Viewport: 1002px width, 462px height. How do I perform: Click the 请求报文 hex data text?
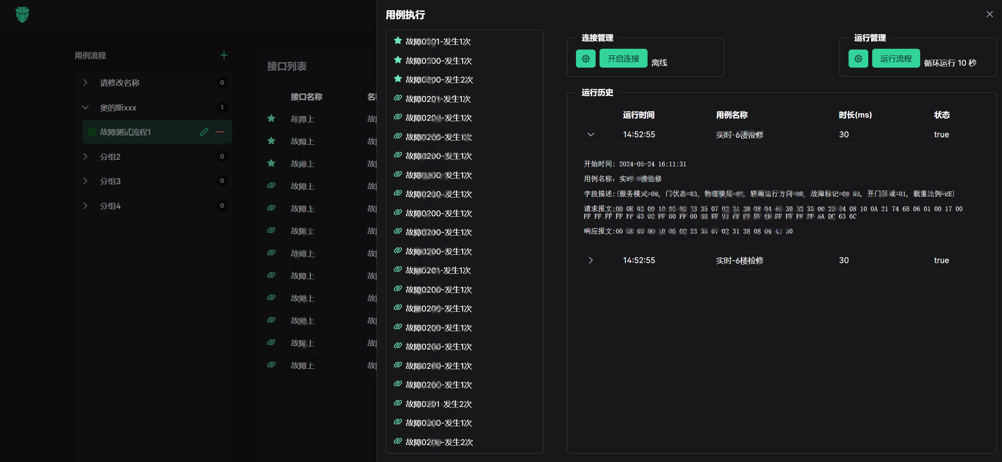[773, 212]
